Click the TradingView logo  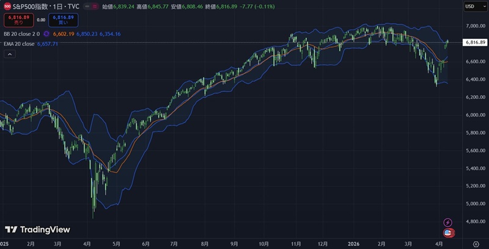tap(37, 230)
